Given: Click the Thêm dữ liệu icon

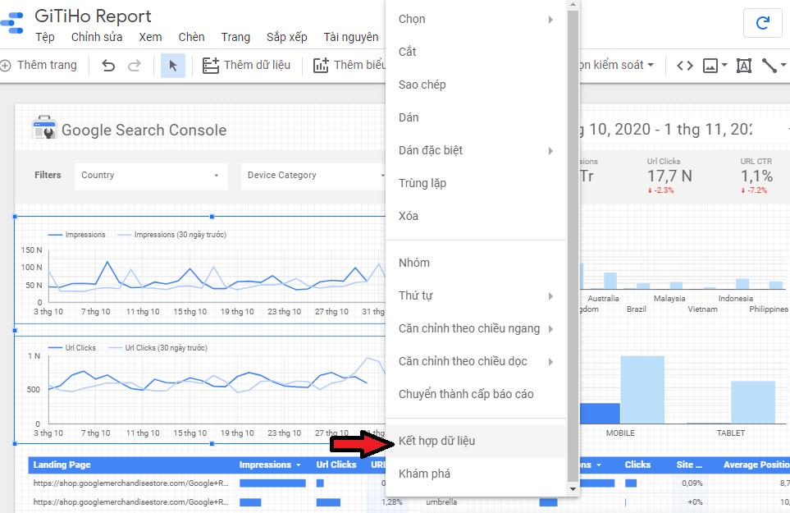Looking at the screenshot, I should click(x=211, y=66).
